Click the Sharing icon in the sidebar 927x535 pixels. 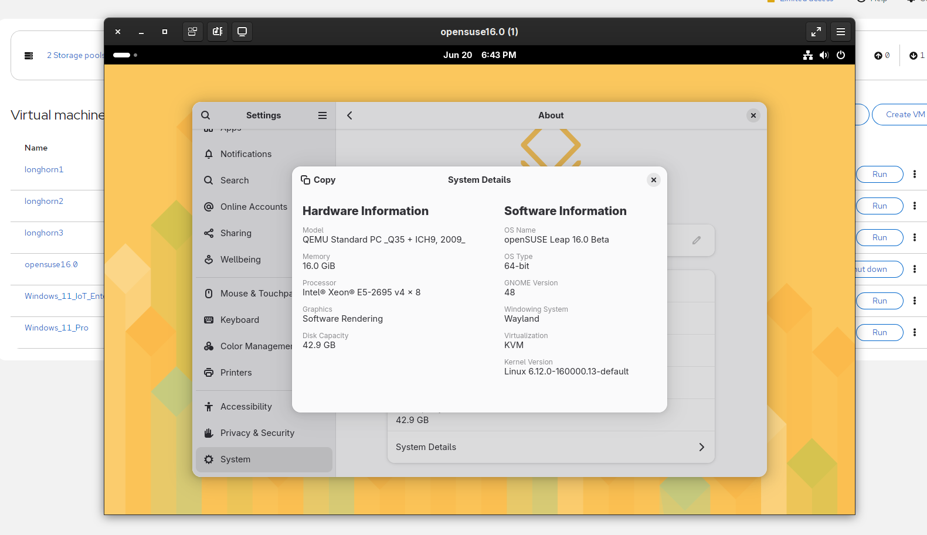(x=209, y=233)
